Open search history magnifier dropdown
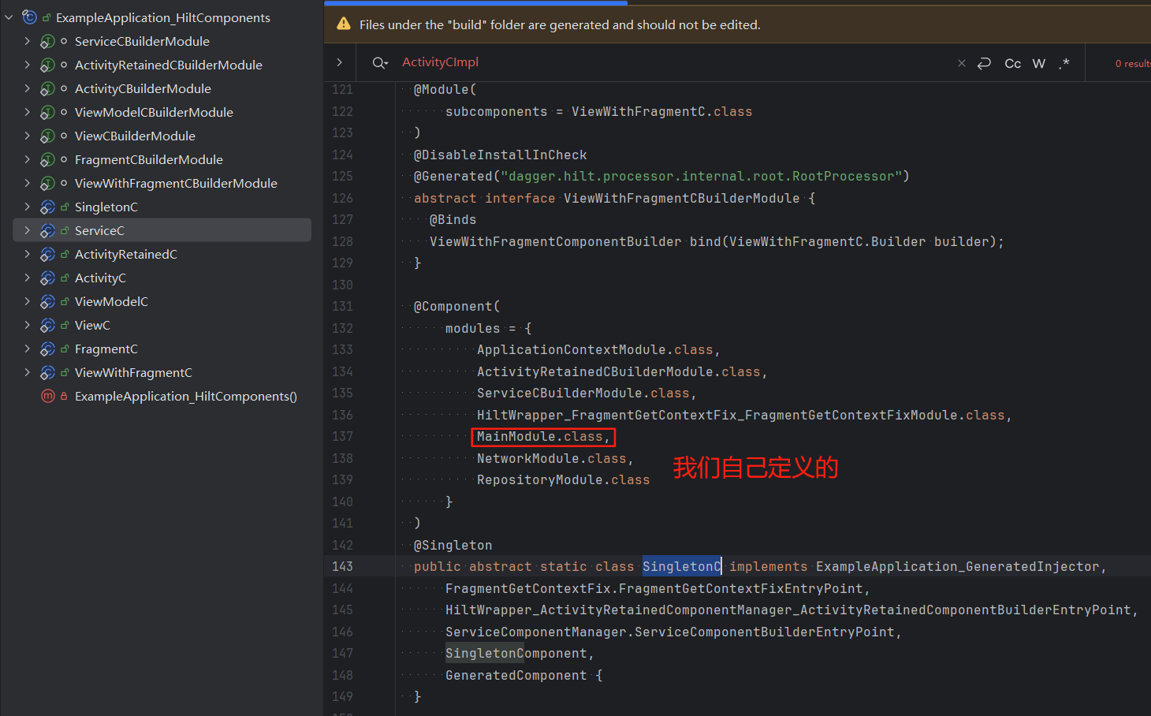1151x716 pixels. (380, 63)
